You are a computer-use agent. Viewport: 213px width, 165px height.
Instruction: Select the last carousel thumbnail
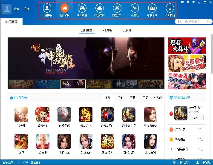pos(151,84)
